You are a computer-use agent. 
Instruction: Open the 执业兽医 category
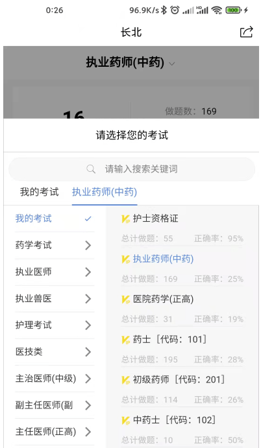(55, 299)
